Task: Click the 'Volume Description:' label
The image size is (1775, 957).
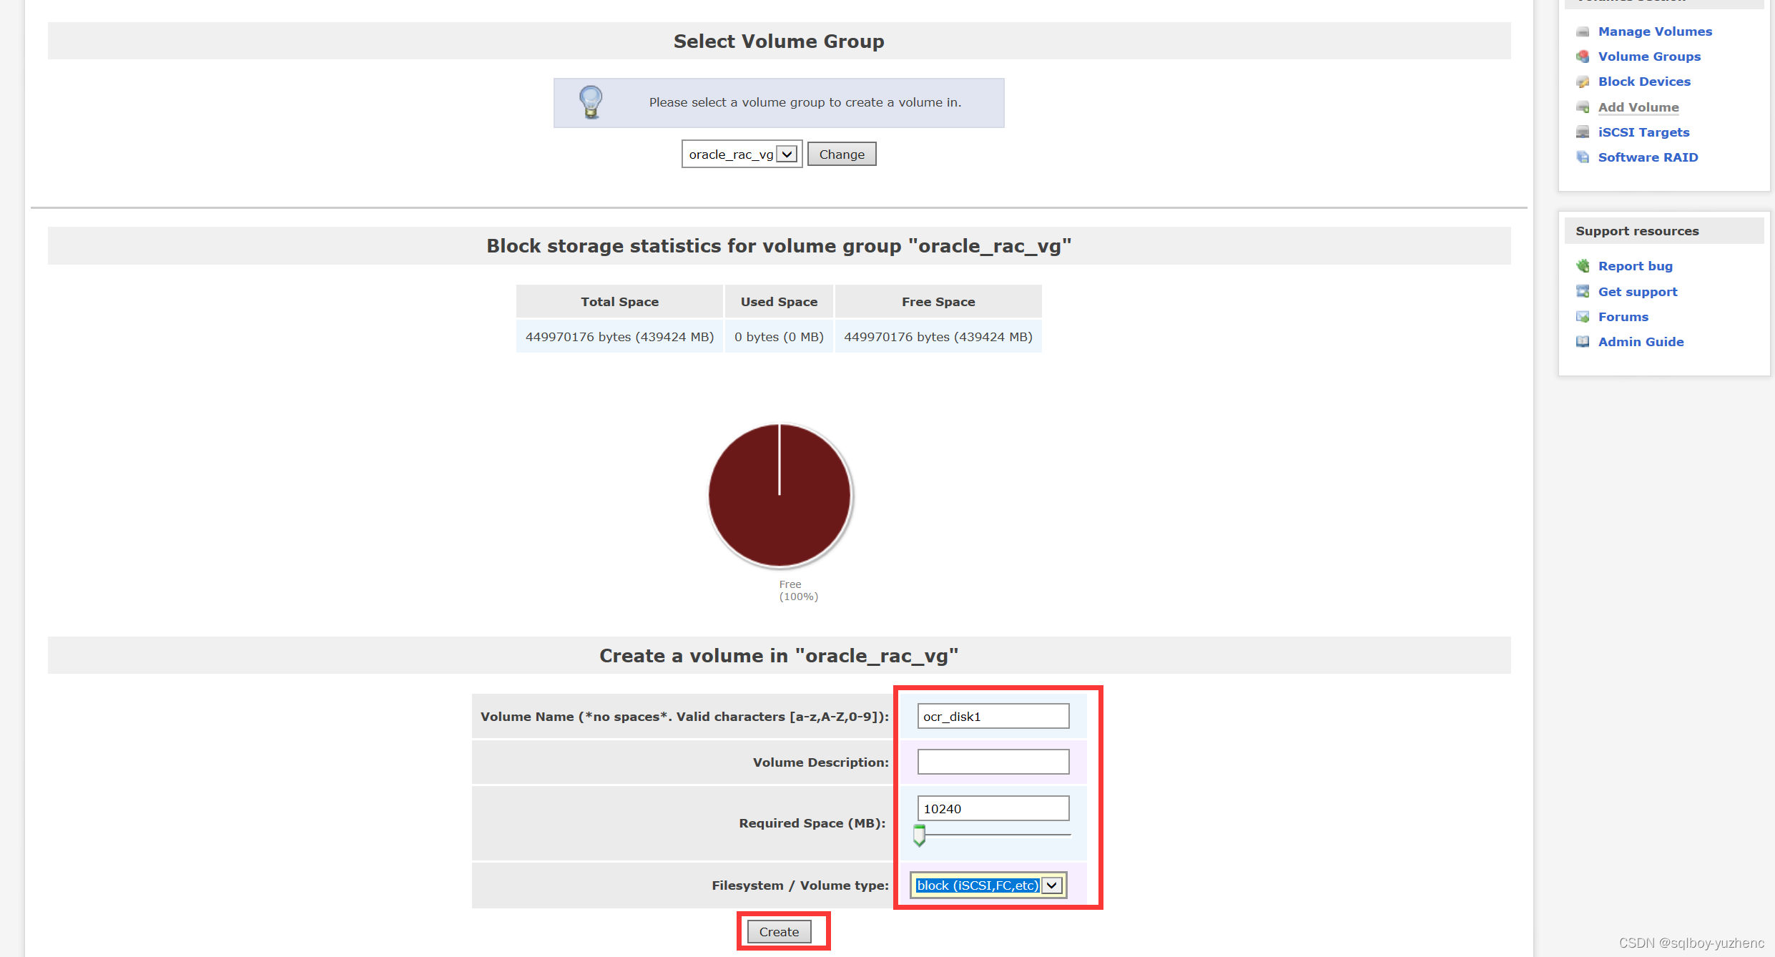Action: (x=821, y=762)
